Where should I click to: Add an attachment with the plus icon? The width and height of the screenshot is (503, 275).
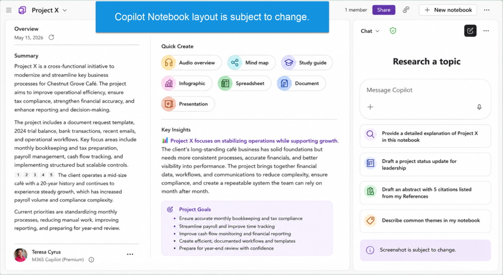(x=370, y=107)
